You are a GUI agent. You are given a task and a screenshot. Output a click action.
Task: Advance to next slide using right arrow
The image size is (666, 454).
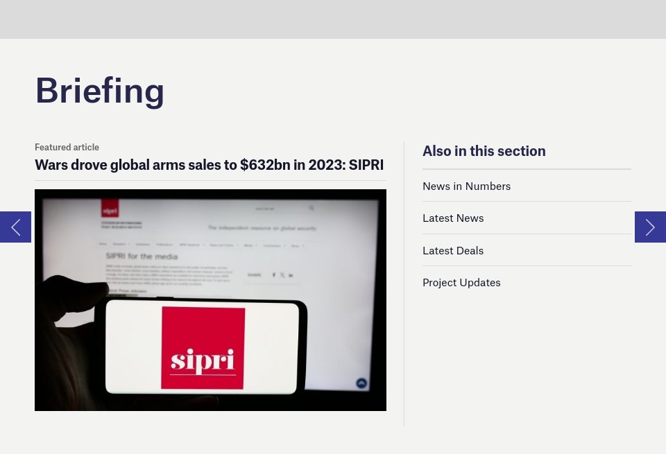650,227
